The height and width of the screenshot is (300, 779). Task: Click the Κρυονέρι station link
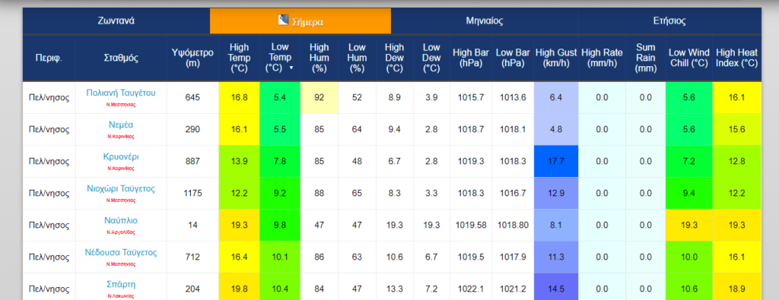[121, 156]
